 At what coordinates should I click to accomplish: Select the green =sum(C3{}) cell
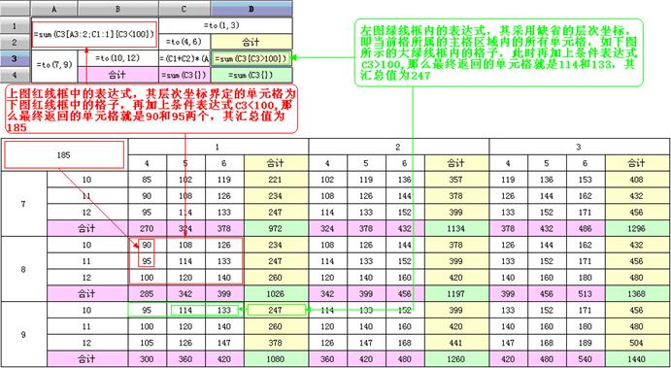pos(252,75)
